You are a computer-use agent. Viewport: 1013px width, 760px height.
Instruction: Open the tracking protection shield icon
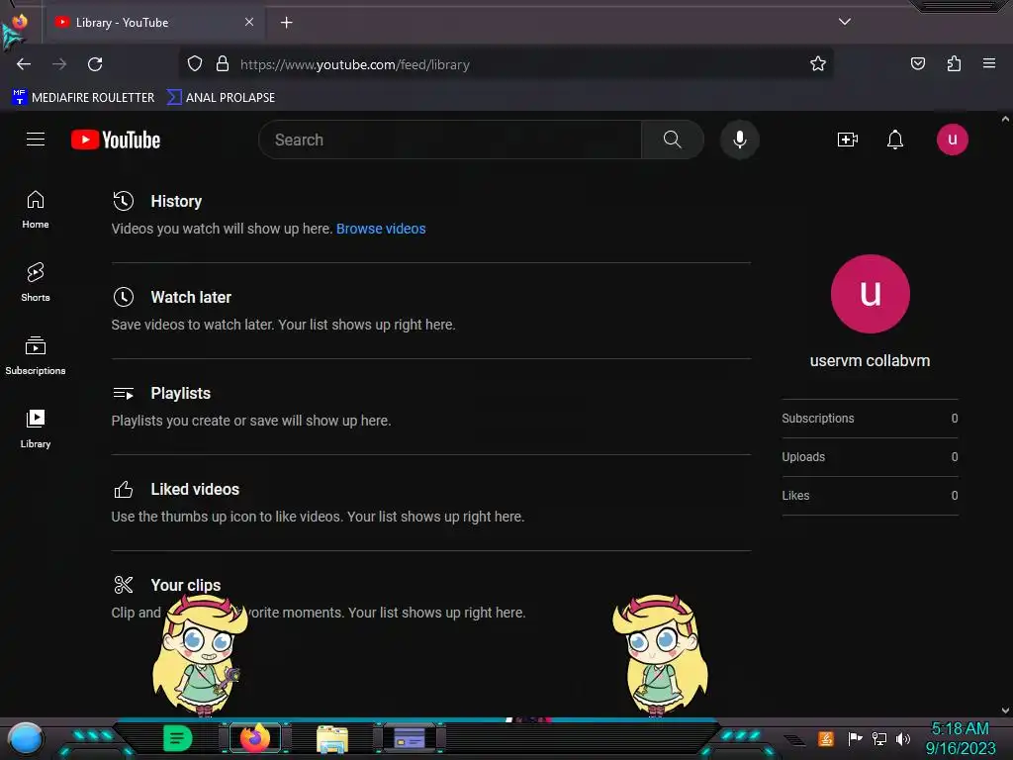coord(195,64)
